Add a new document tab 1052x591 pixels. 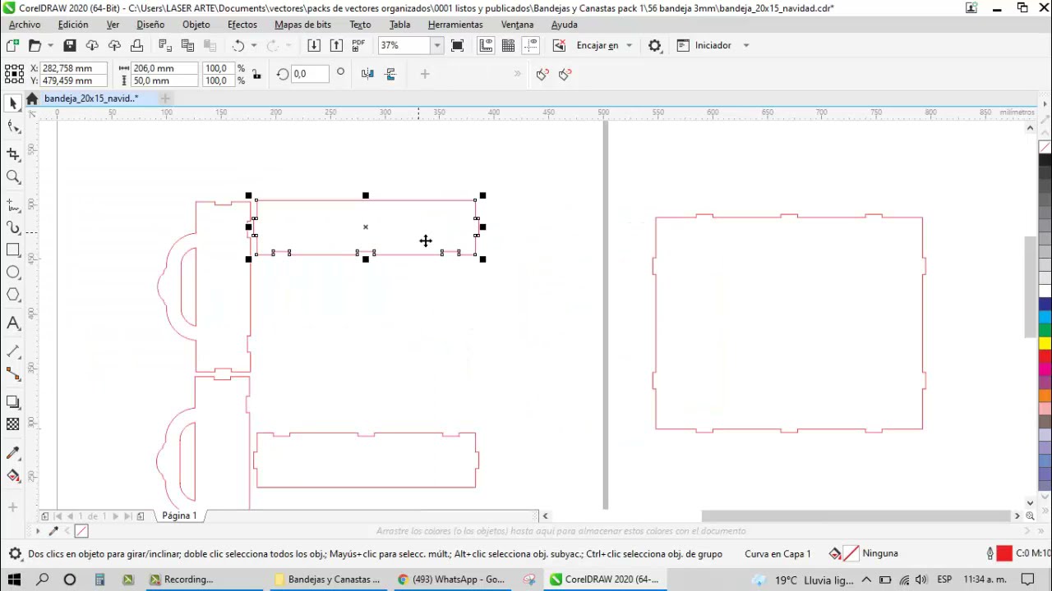click(165, 98)
